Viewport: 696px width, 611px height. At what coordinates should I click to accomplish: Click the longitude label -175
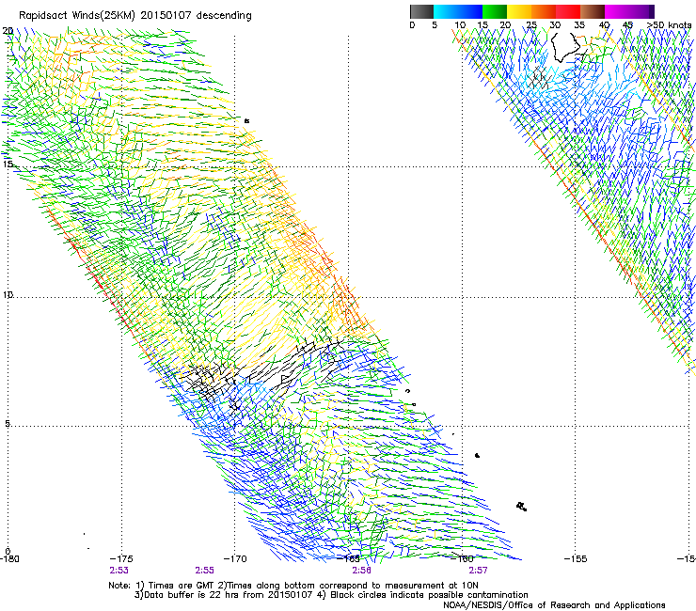tap(121, 558)
